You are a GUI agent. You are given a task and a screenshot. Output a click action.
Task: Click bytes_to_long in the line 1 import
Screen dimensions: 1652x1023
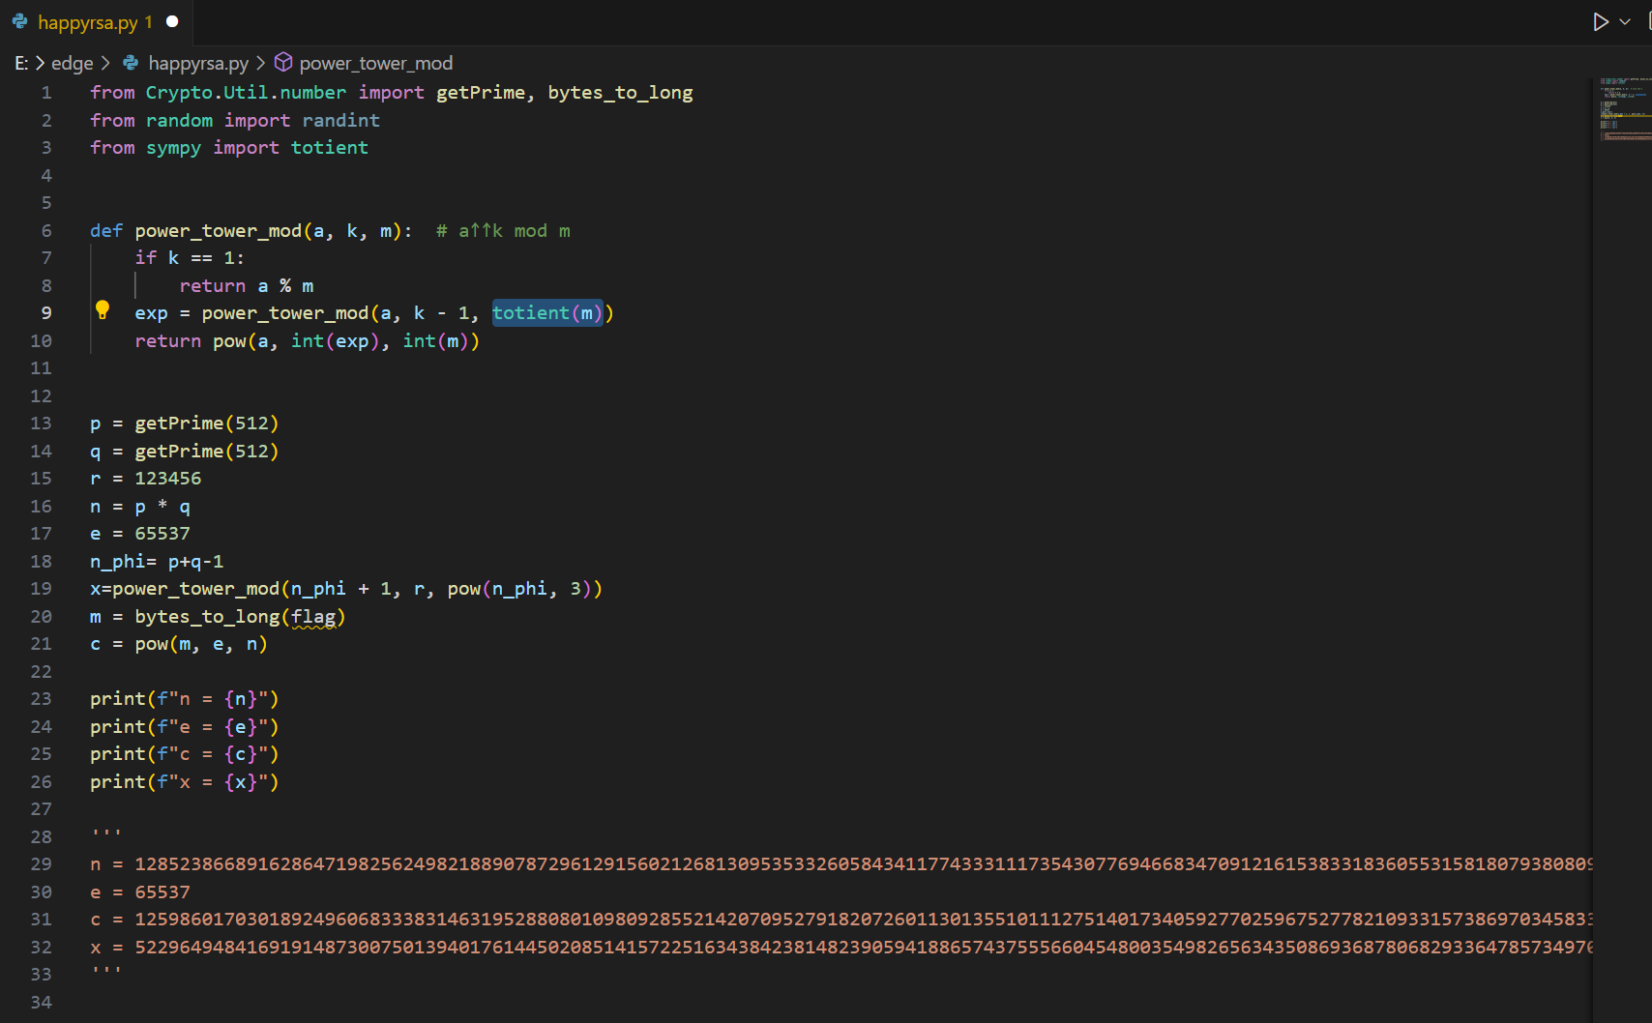[x=620, y=93]
